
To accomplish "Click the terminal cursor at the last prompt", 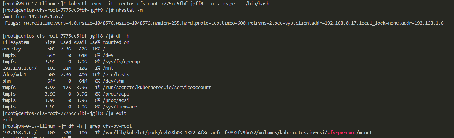I will [69, 137].
